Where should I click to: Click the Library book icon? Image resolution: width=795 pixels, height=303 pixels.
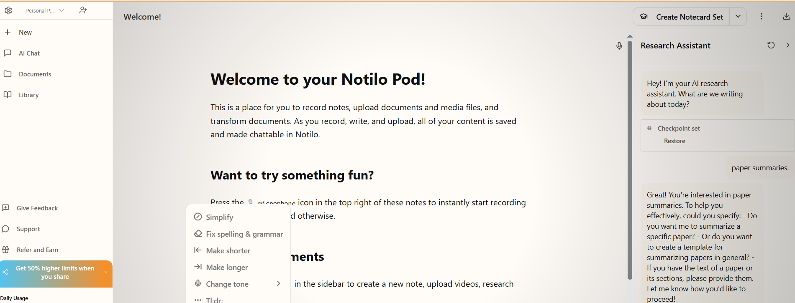pyautogui.click(x=8, y=95)
